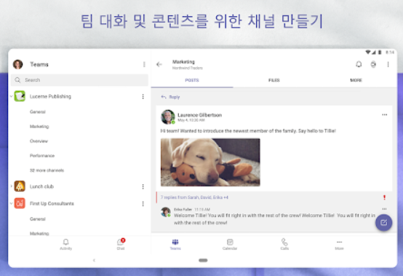403x276 pixels.
Task: Switch to the Posts tab
Action: 192,81
